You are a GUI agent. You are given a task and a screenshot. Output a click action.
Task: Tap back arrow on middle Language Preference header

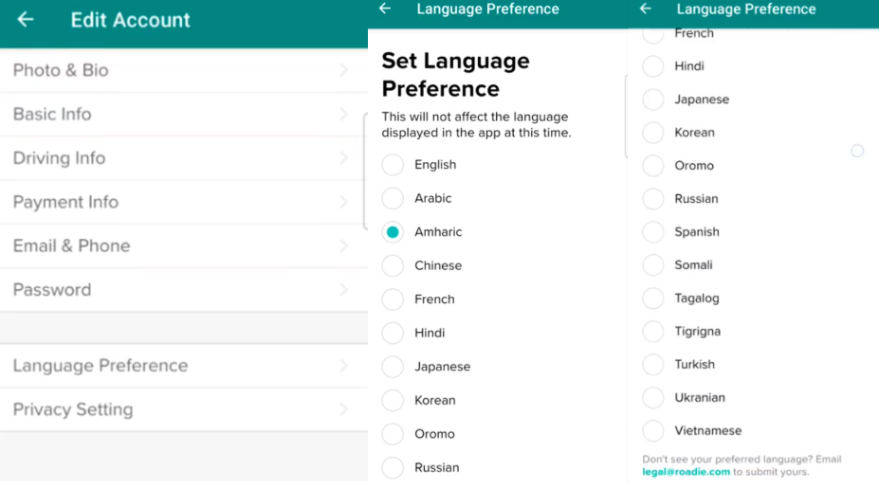(385, 9)
